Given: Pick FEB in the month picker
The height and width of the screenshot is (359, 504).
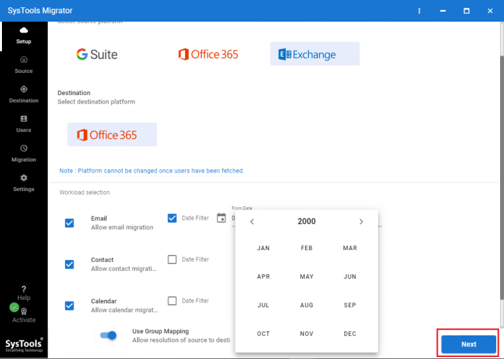Looking at the screenshot, I should (x=306, y=248).
